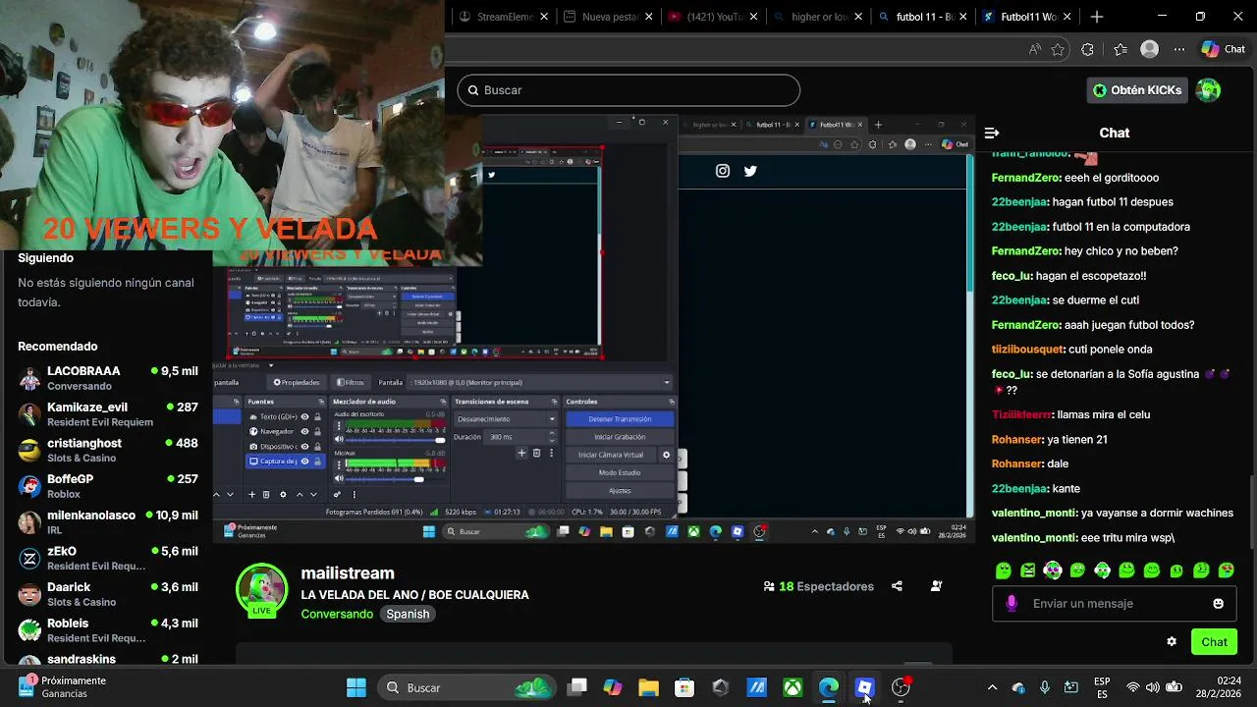Open Audio del escritorio three-dot options menu

click(339, 426)
